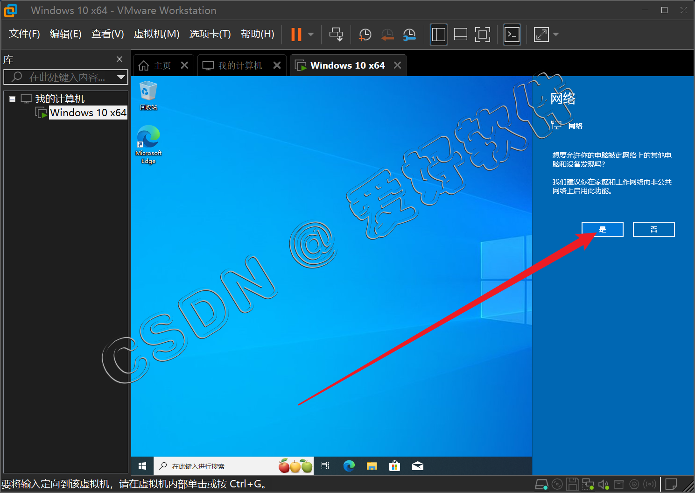Viewport: 695px width, 493px height.
Task: Launch Edge from the guest taskbar
Action: [x=349, y=466]
